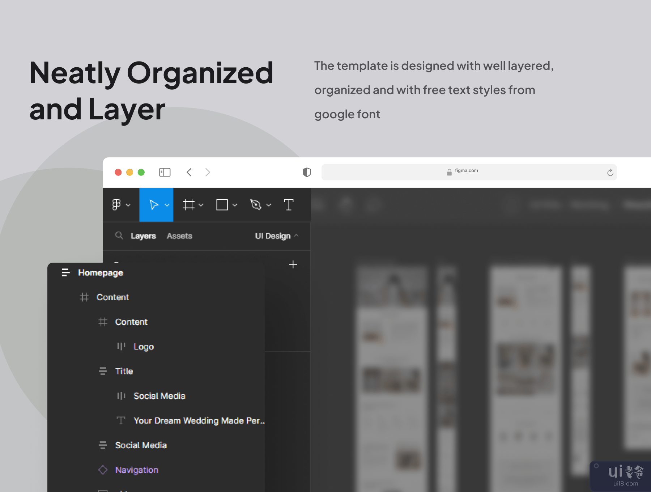Switch to the Assets tab
Image resolution: width=651 pixels, height=492 pixels.
pos(179,236)
